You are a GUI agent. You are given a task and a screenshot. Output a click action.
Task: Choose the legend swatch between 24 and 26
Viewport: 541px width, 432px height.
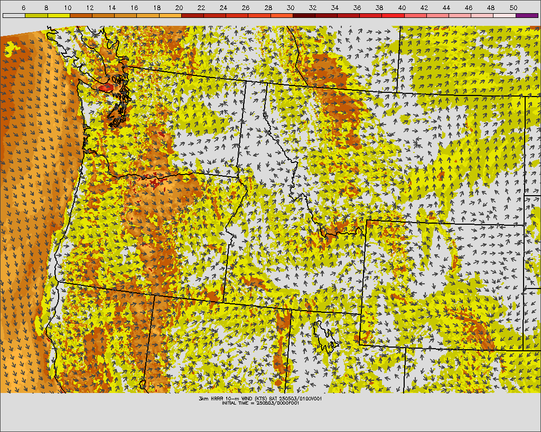[237, 15]
